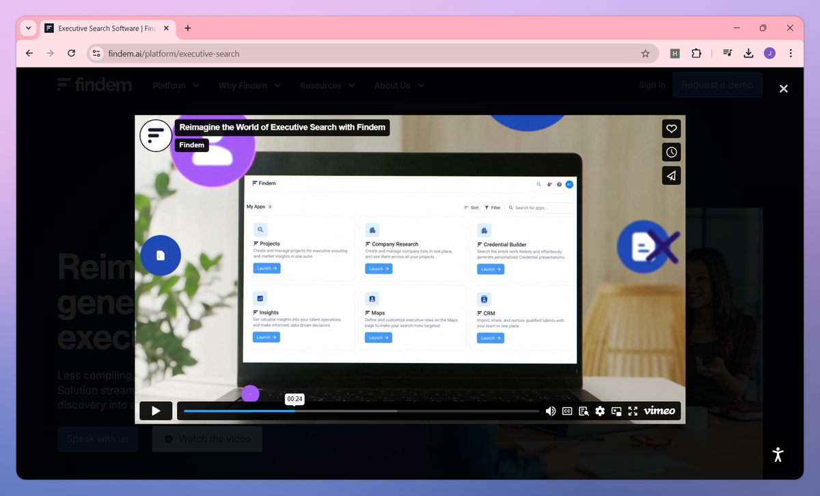Image resolution: width=820 pixels, height=496 pixels.
Task: Click Request a demo button
Action: click(x=717, y=85)
